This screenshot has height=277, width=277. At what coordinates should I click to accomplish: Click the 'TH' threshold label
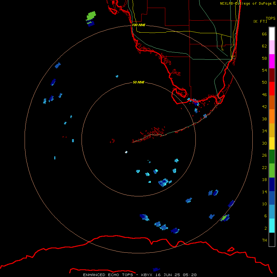264,240
